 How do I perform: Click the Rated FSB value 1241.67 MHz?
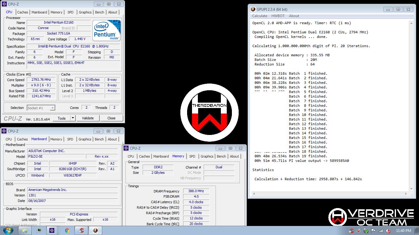[x=41, y=96]
